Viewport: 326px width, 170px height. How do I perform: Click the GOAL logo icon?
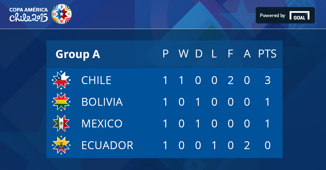pos(299,15)
